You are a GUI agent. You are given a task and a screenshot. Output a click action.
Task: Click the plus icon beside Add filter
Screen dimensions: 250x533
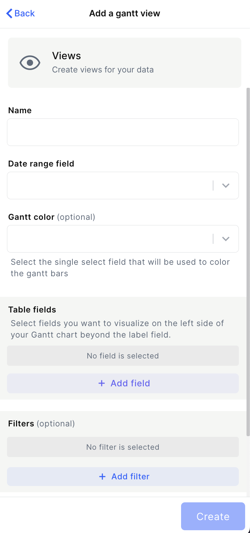[102, 477]
